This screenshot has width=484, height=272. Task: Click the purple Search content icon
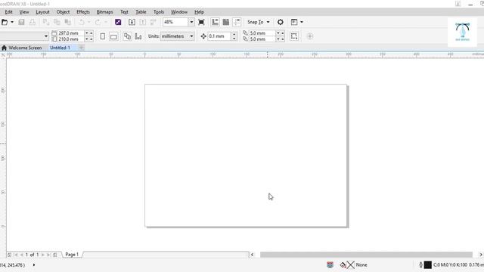[118, 22]
